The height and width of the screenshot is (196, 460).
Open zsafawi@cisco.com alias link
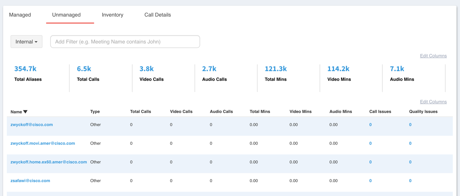[x=30, y=181]
